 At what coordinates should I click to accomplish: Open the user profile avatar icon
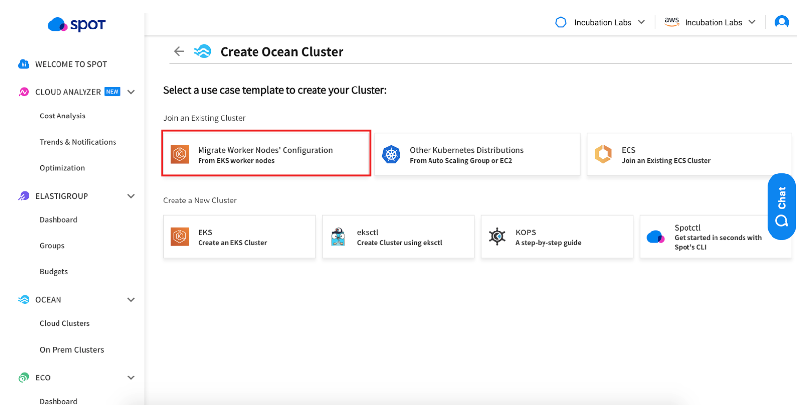[x=781, y=22]
